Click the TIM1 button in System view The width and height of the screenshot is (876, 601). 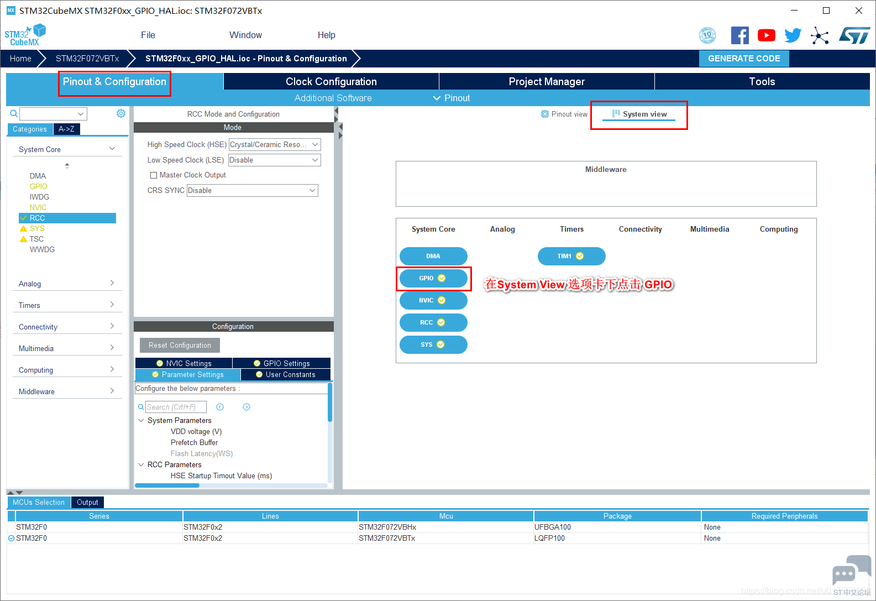(571, 256)
